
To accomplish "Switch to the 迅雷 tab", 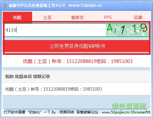I will (x=138, y=17).
